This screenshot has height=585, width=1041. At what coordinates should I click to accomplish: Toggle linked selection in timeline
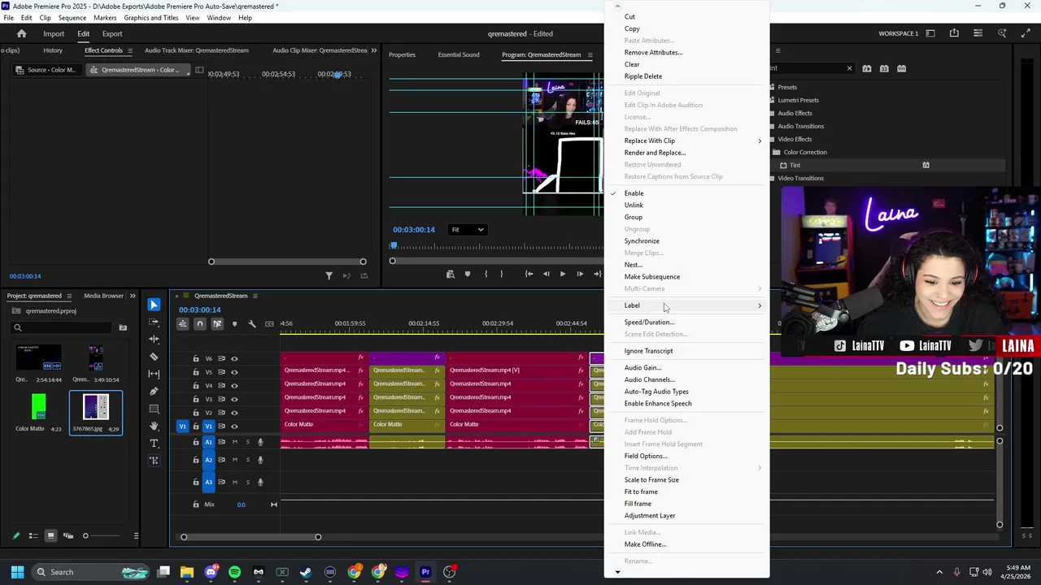pyautogui.click(x=217, y=324)
